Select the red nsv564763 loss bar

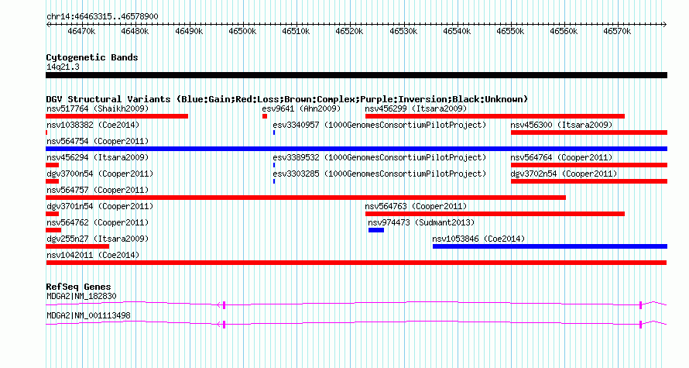(495, 214)
